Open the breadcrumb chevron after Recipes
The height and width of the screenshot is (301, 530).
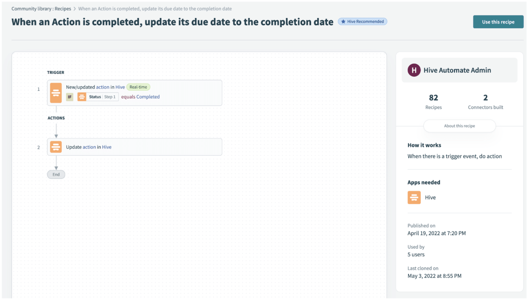74,8
